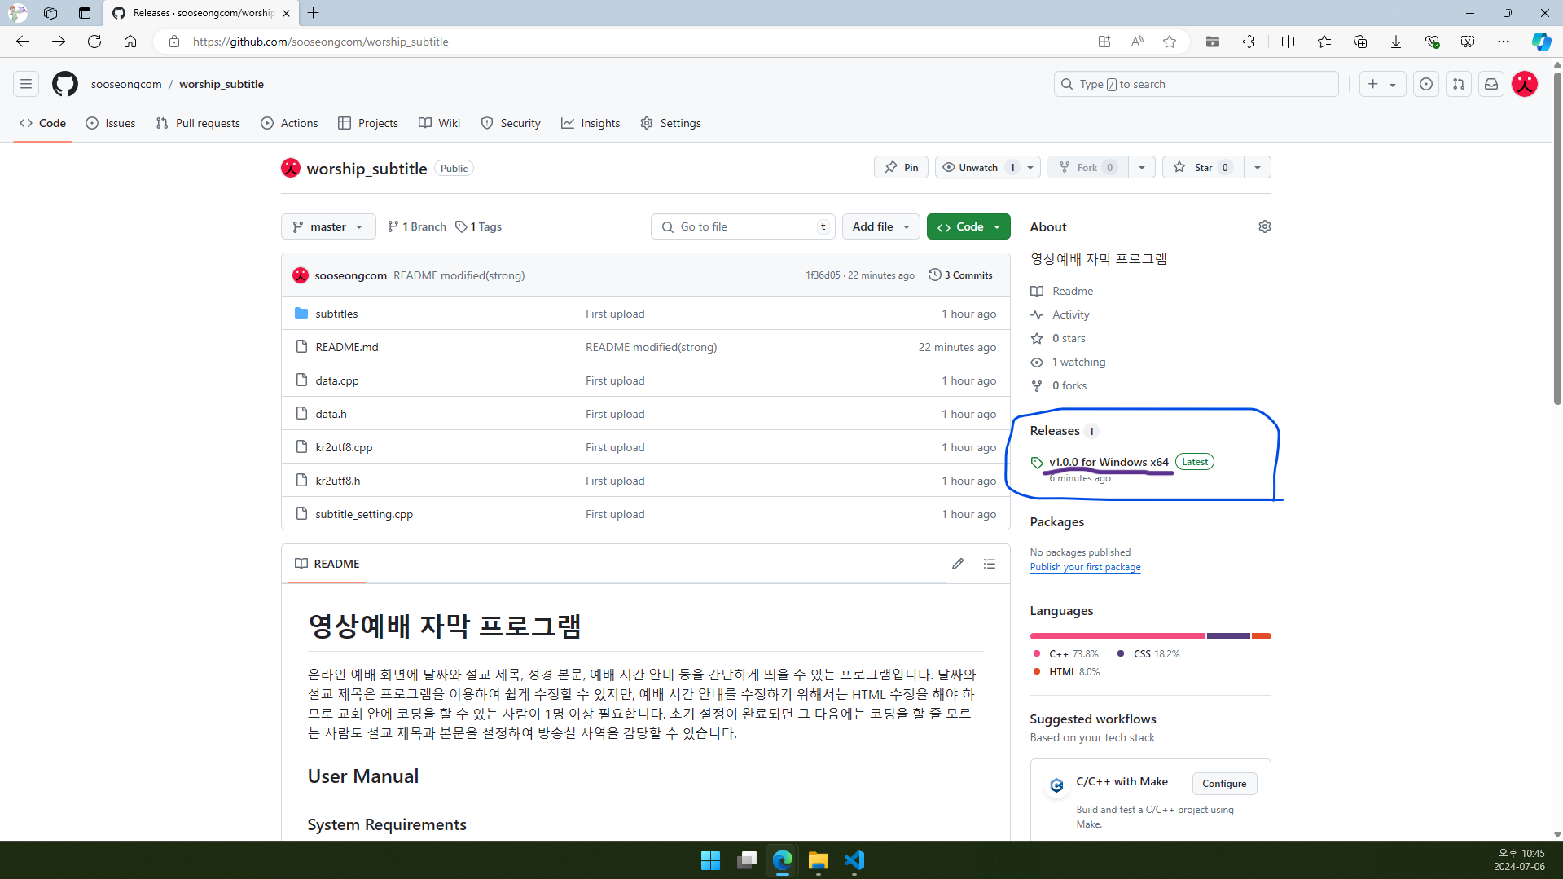Viewport: 1563px width, 879px height.
Task: Click the CSS segment of language bar
Action: pos(1228,636)
